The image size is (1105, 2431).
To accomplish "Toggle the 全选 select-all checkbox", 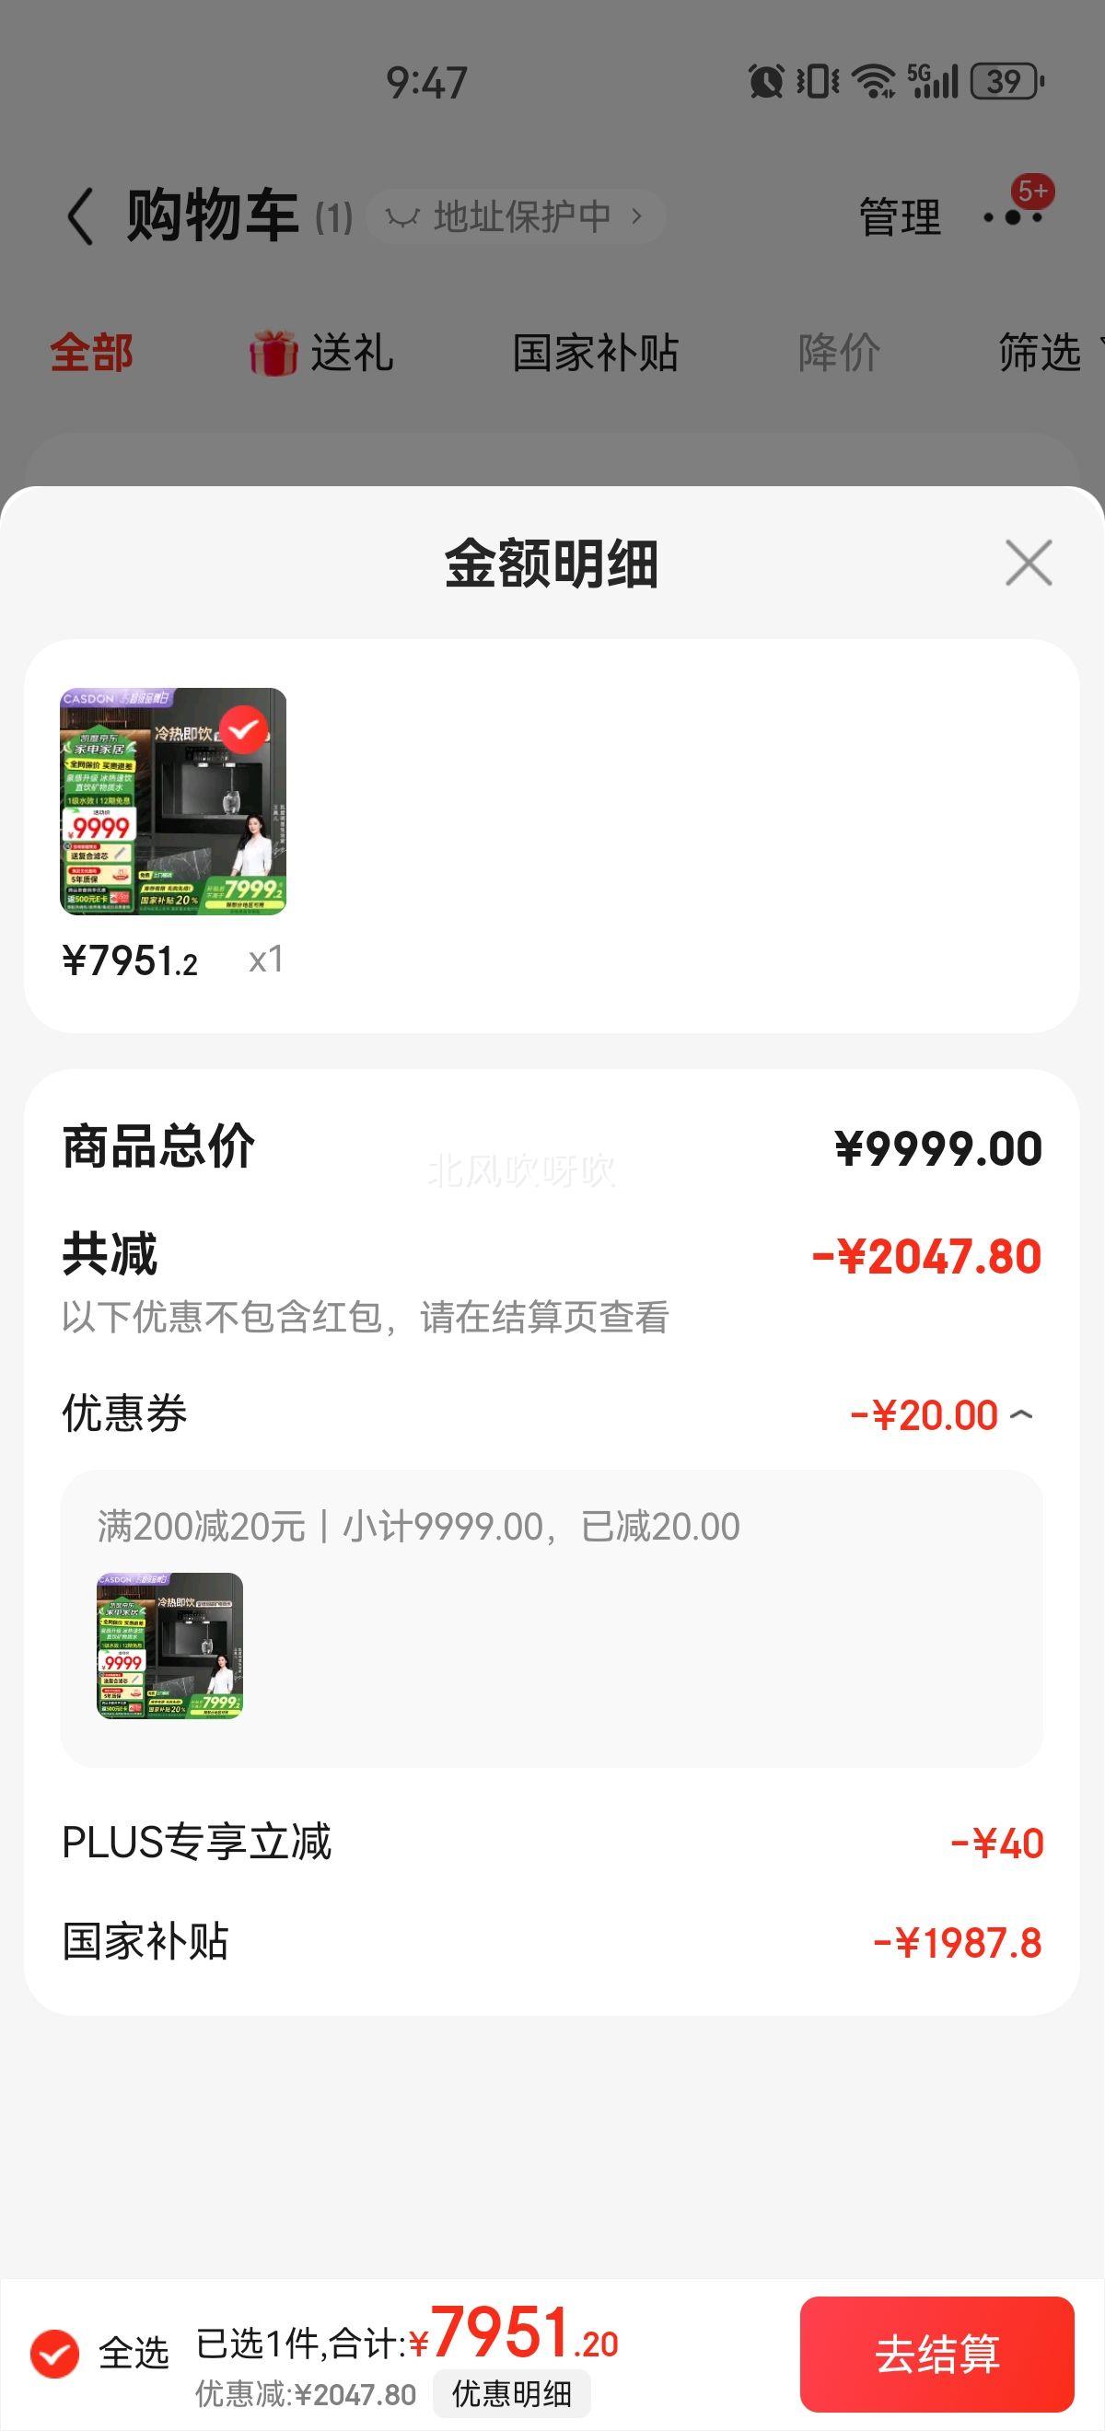I will click(x=54, y=2354).
